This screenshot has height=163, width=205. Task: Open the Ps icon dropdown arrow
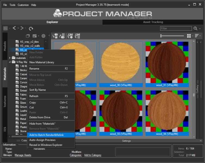pos(10,29)
